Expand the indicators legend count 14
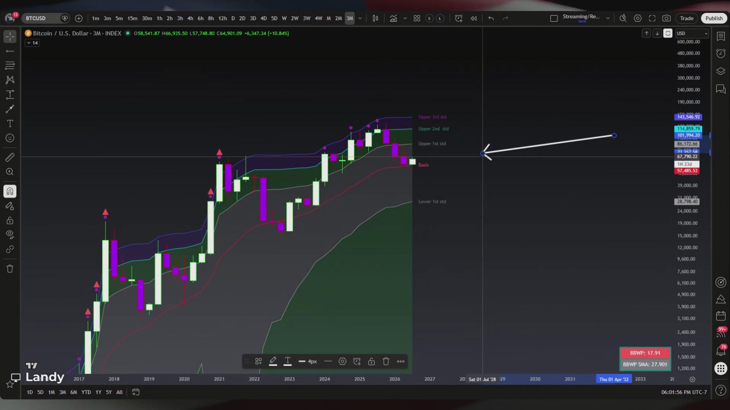 pyautogui.click(x=32, y=43)
